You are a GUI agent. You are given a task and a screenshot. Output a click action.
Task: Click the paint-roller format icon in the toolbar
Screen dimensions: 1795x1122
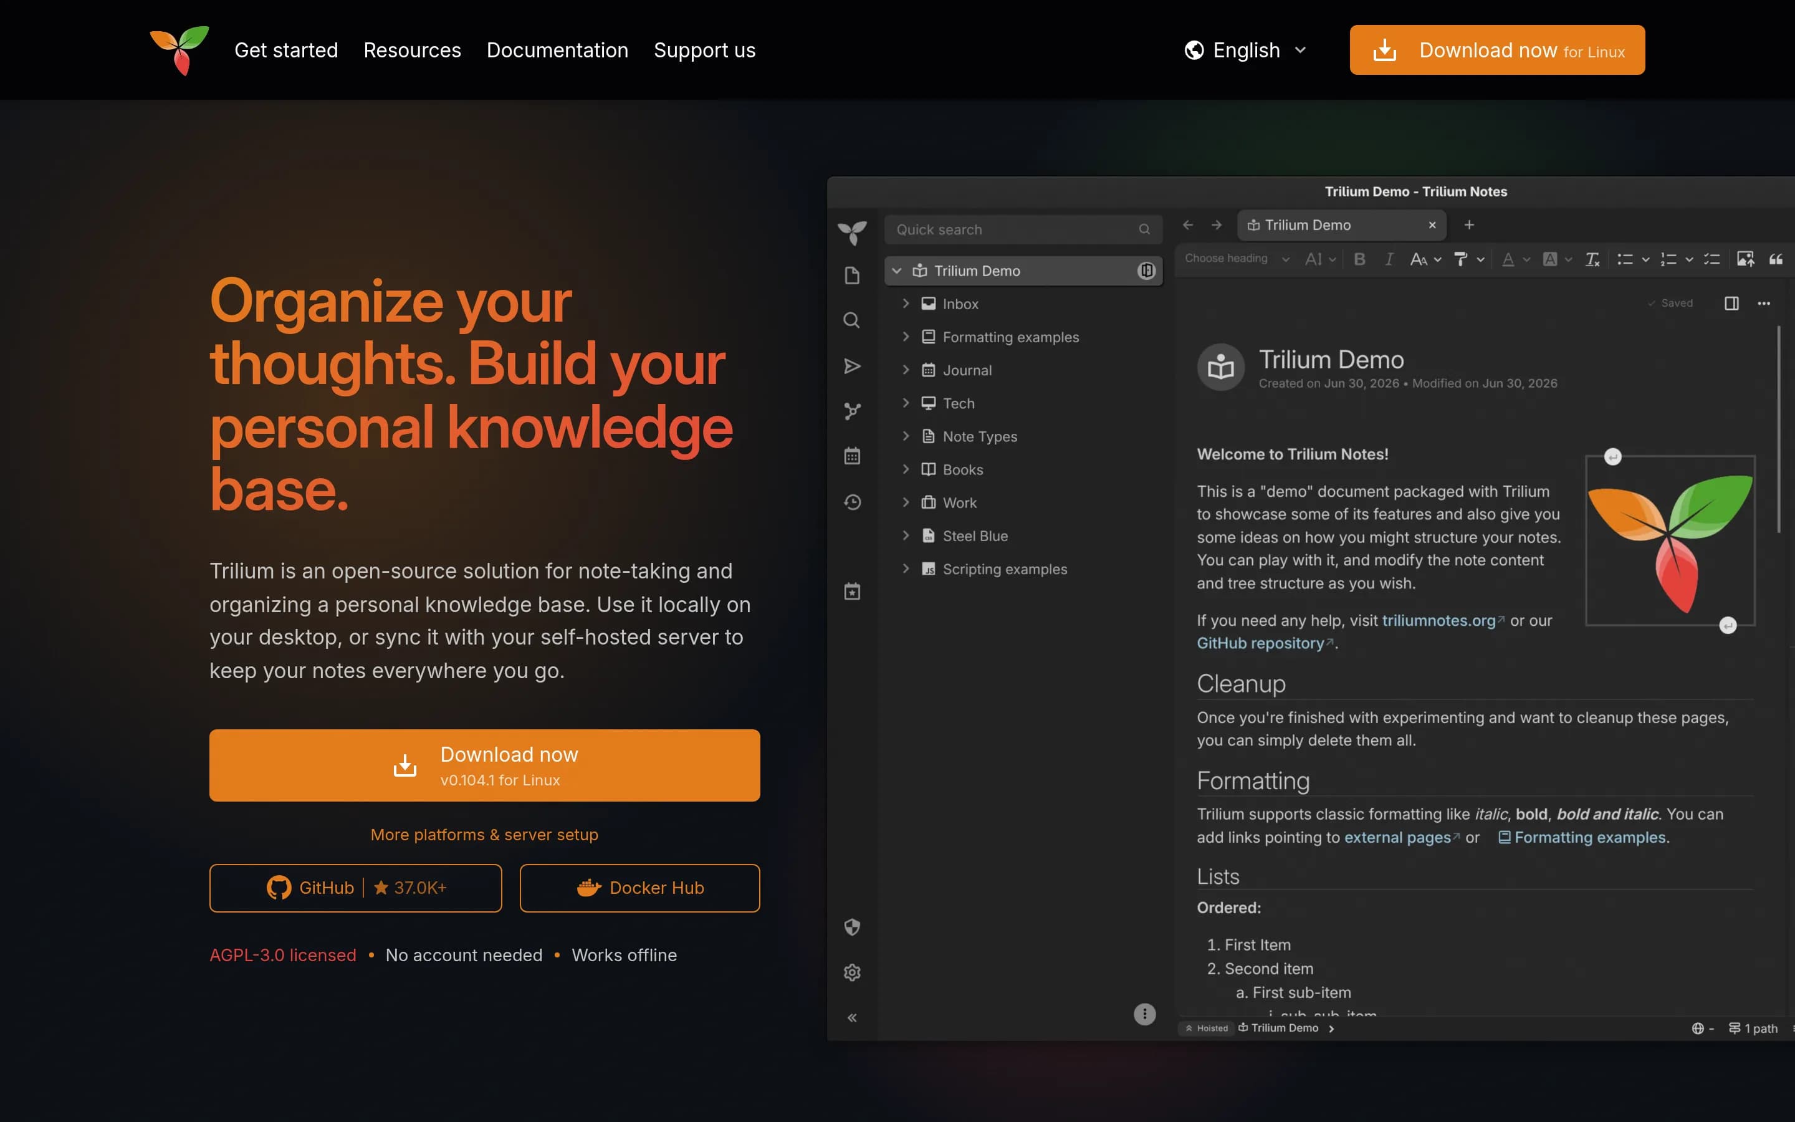click(1460, 259)
